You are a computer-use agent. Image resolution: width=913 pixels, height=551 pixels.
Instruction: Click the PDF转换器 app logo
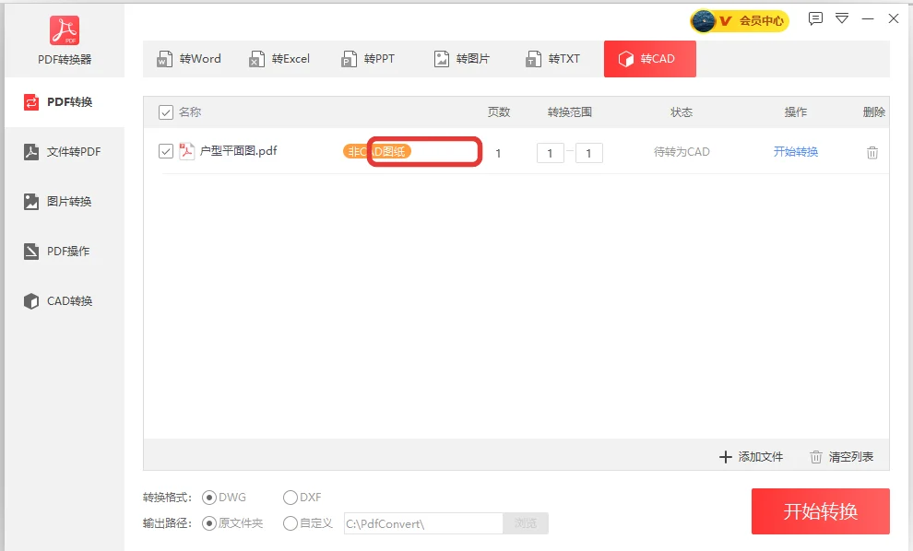tap(65, 30)
